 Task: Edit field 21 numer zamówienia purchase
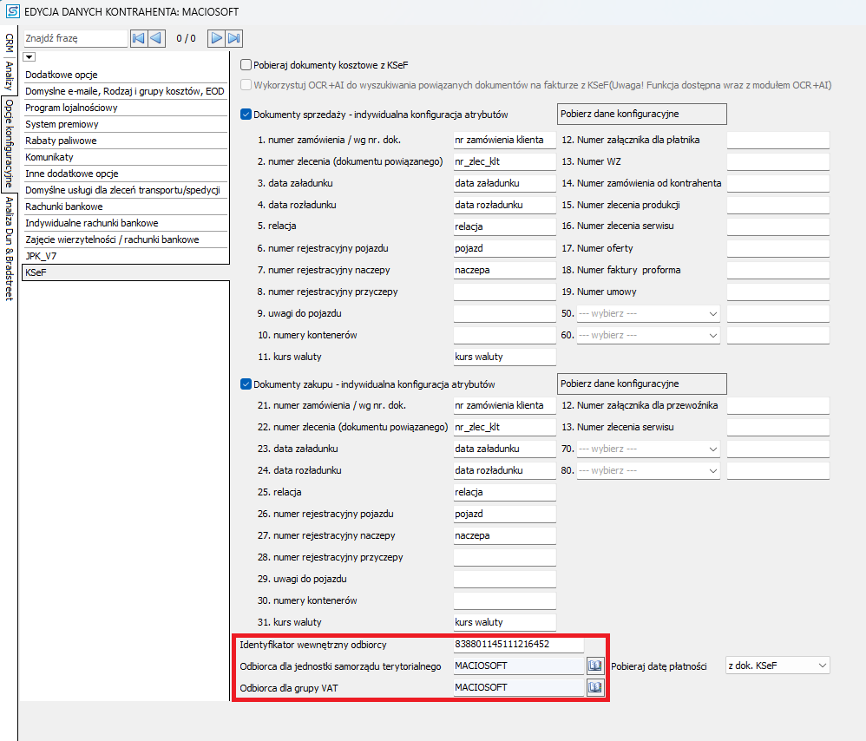[505, 405]
